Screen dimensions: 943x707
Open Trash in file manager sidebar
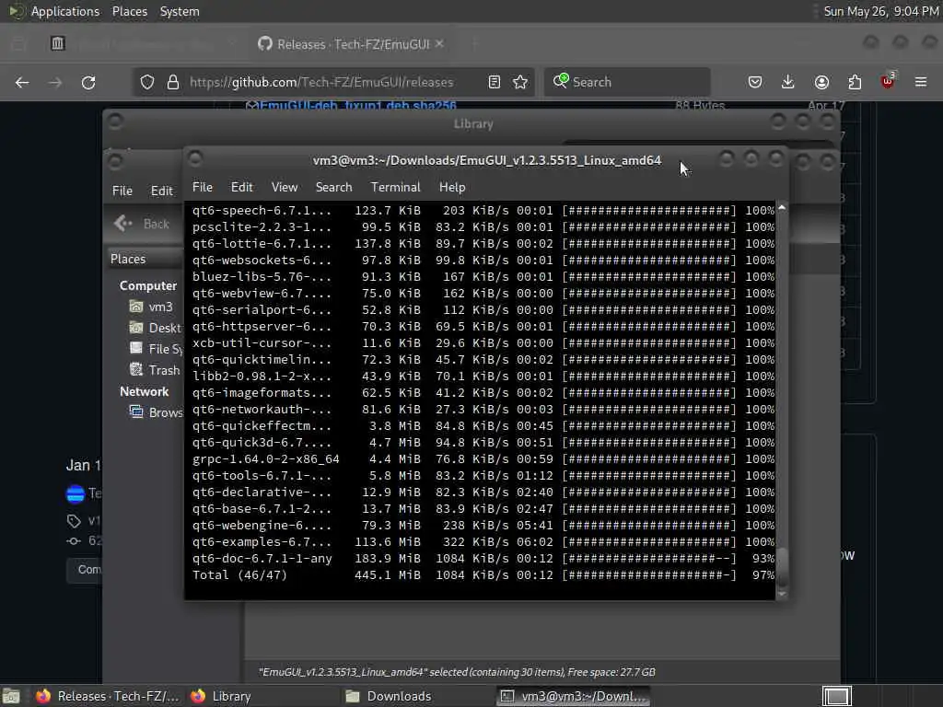point(155,370)
